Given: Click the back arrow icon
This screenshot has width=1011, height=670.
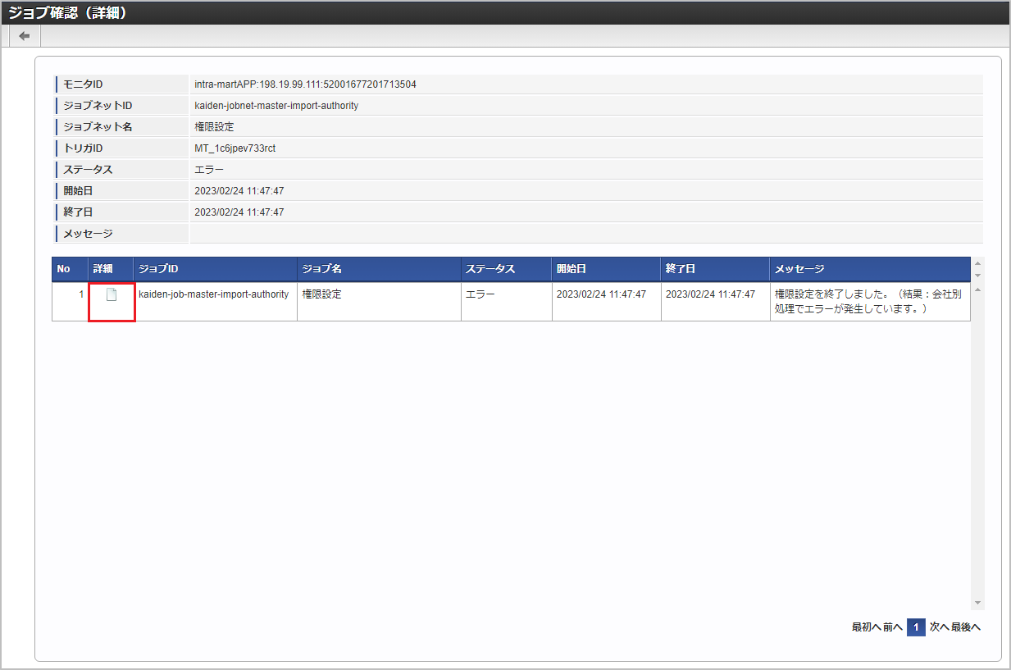Looking at the screenshot, I should tap(25, 36).
